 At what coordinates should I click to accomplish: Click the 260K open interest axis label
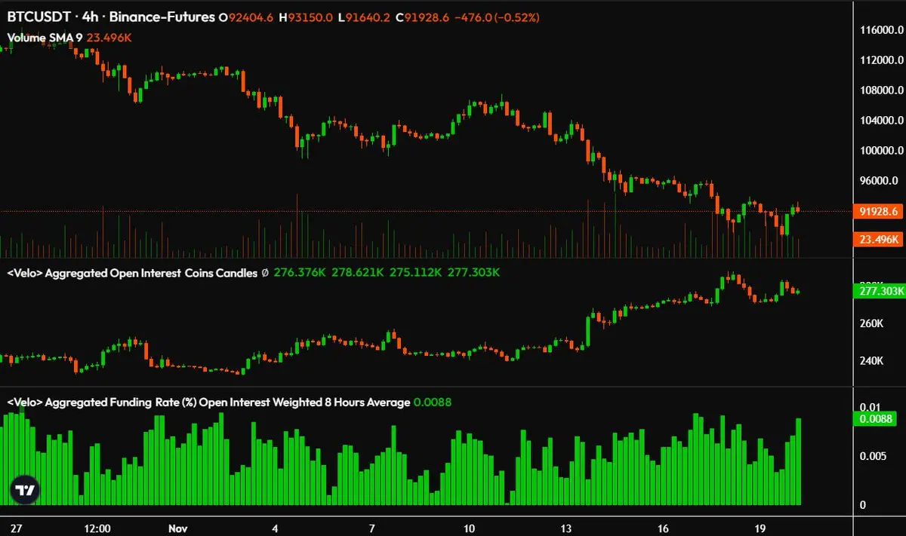(x=871, y=323)
